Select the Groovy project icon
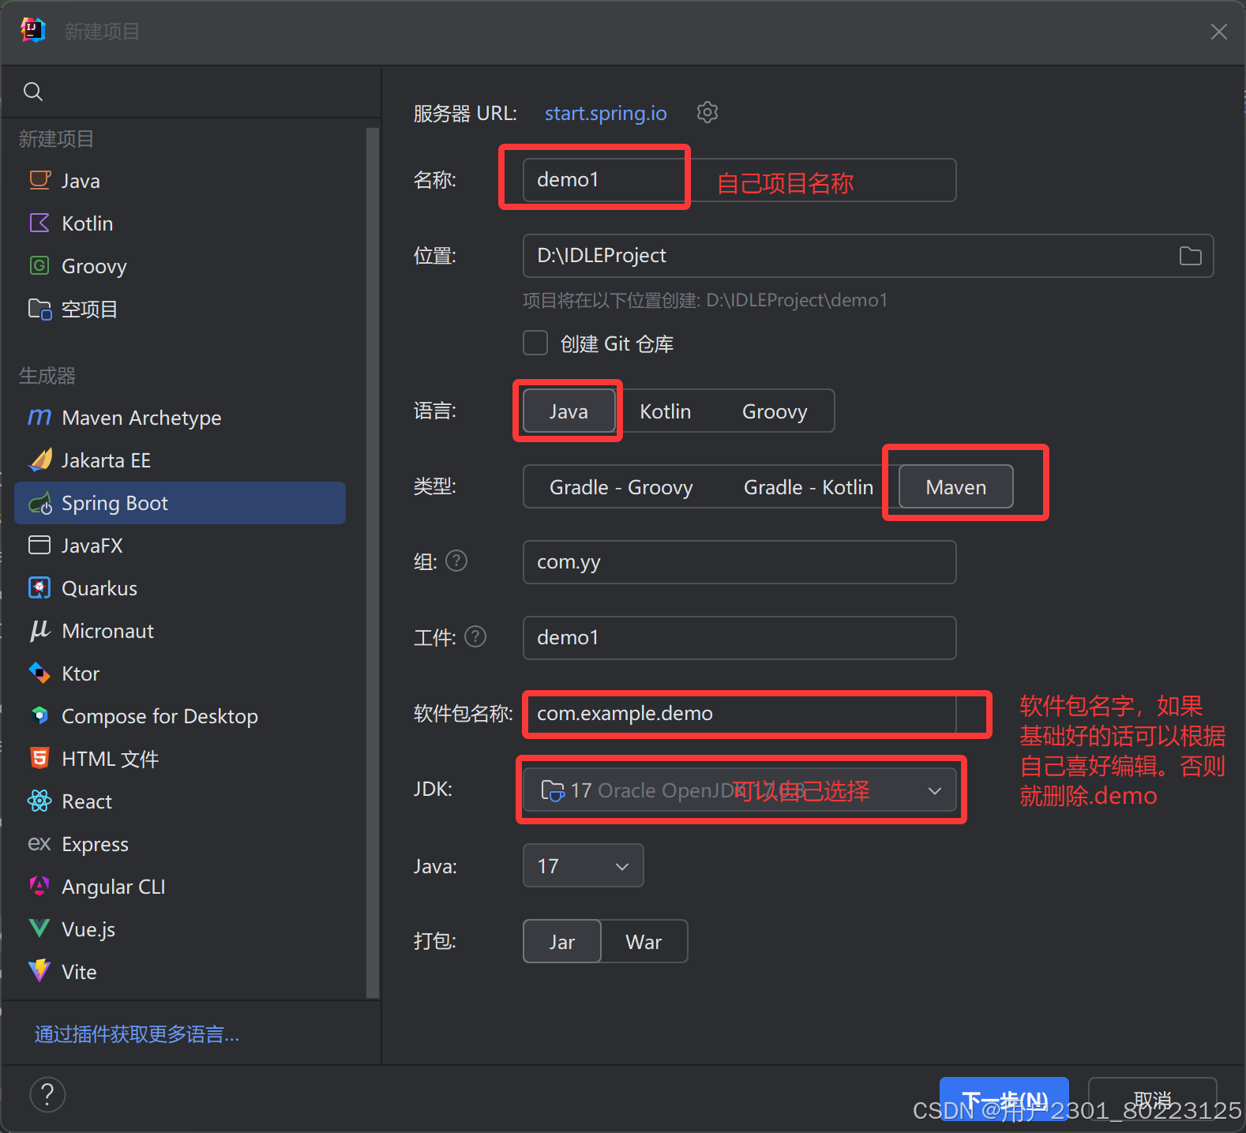The height and width of the screenshot is (1133, 1246). [39, 265]
